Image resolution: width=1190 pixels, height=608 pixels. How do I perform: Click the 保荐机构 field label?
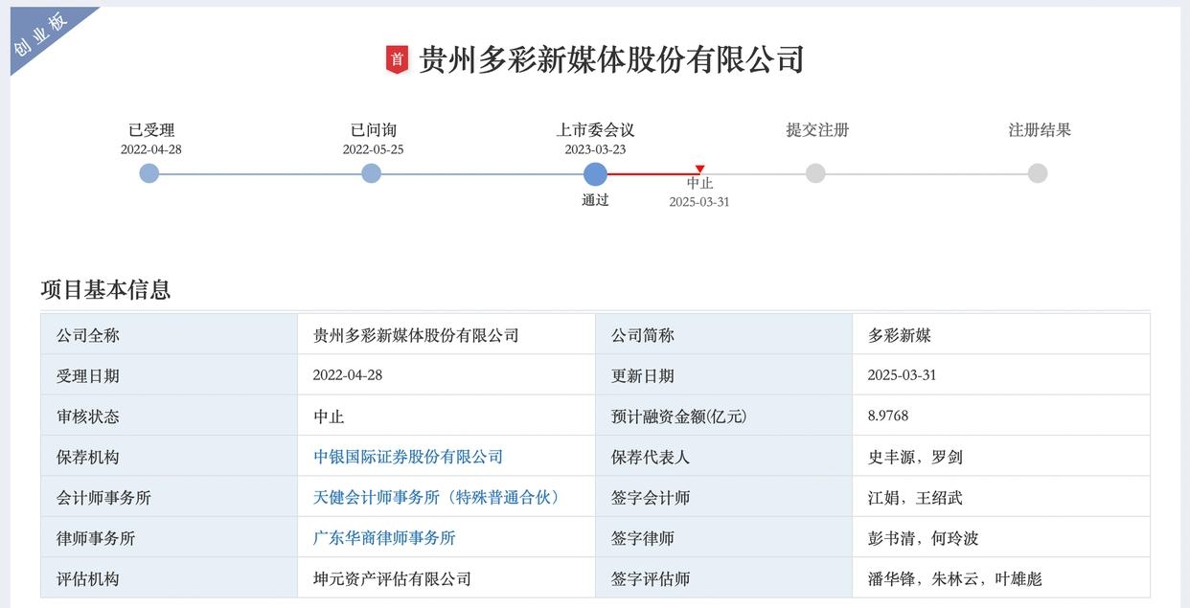[x=88, y=457]
